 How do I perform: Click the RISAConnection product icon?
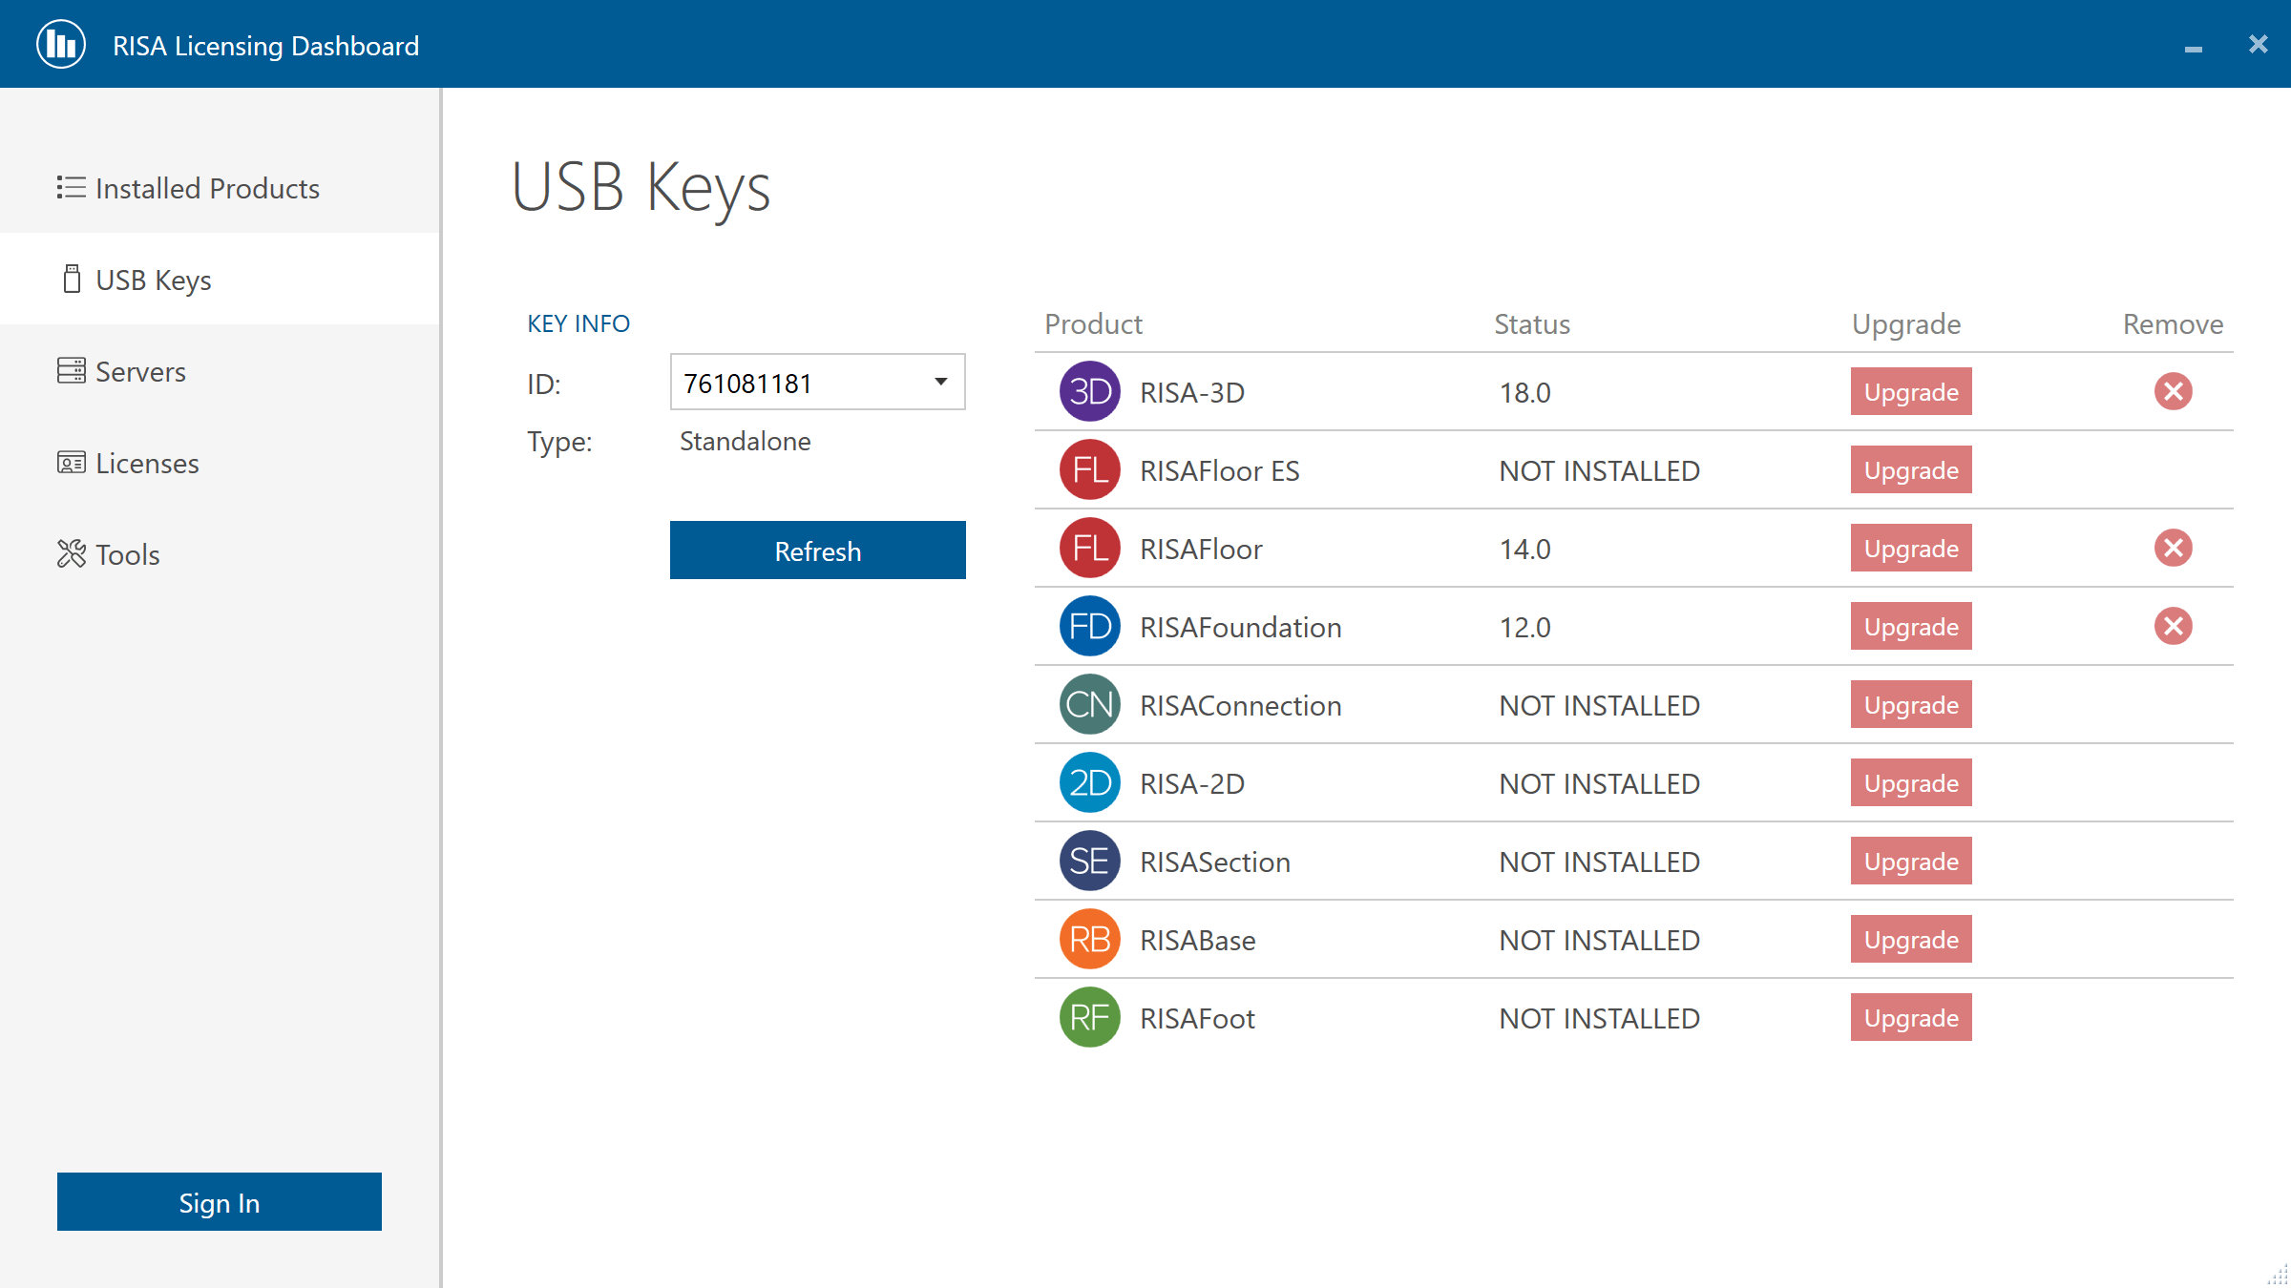1088,705
